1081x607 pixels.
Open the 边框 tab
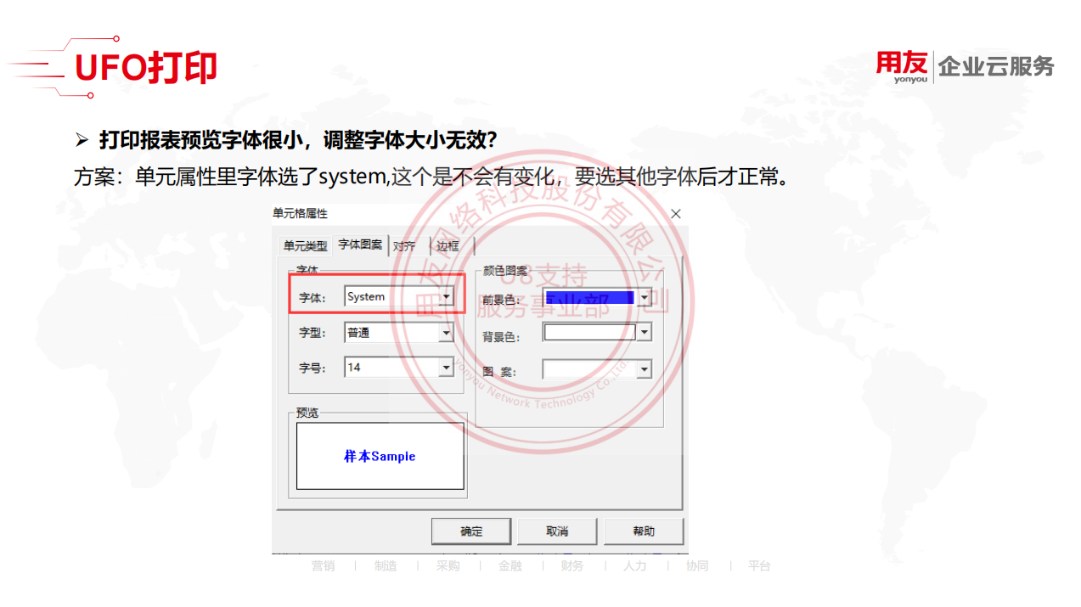pyautogui.click(x=448, y=246)
